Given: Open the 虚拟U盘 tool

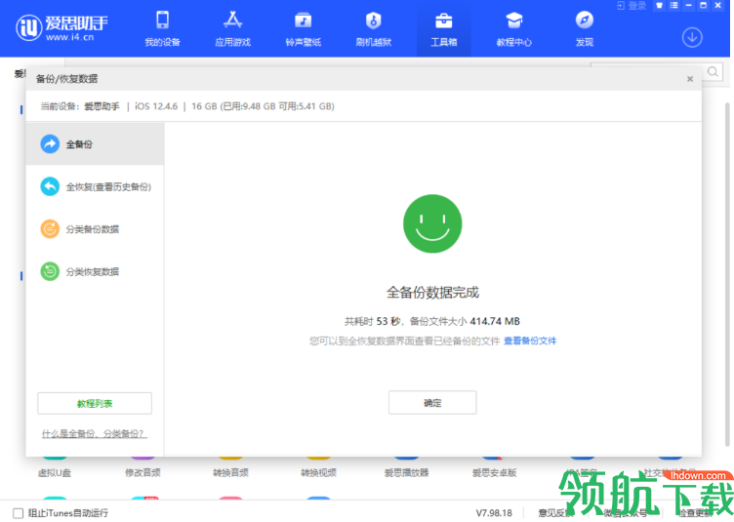Looking at the screenshot, I should (55, 472).
